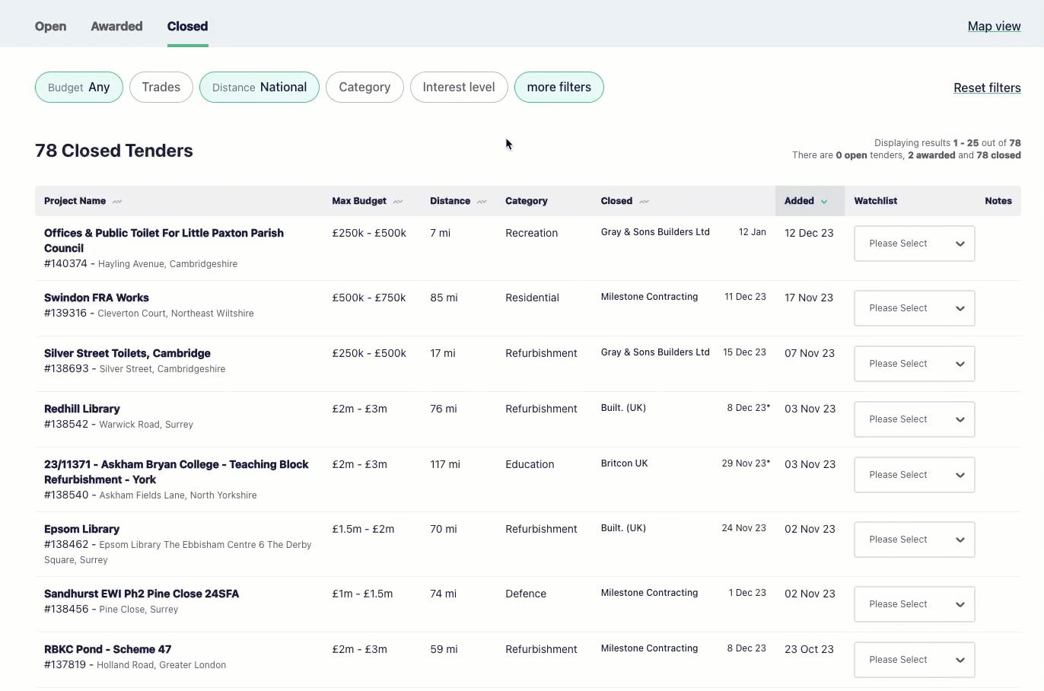Select the Closed tab

(187, 26)
